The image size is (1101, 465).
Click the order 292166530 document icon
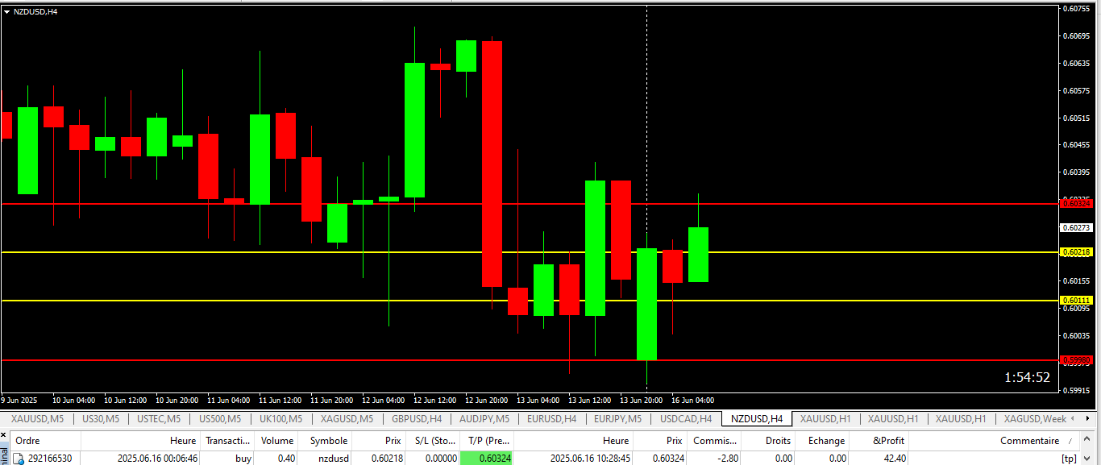[x=19, y=459]
